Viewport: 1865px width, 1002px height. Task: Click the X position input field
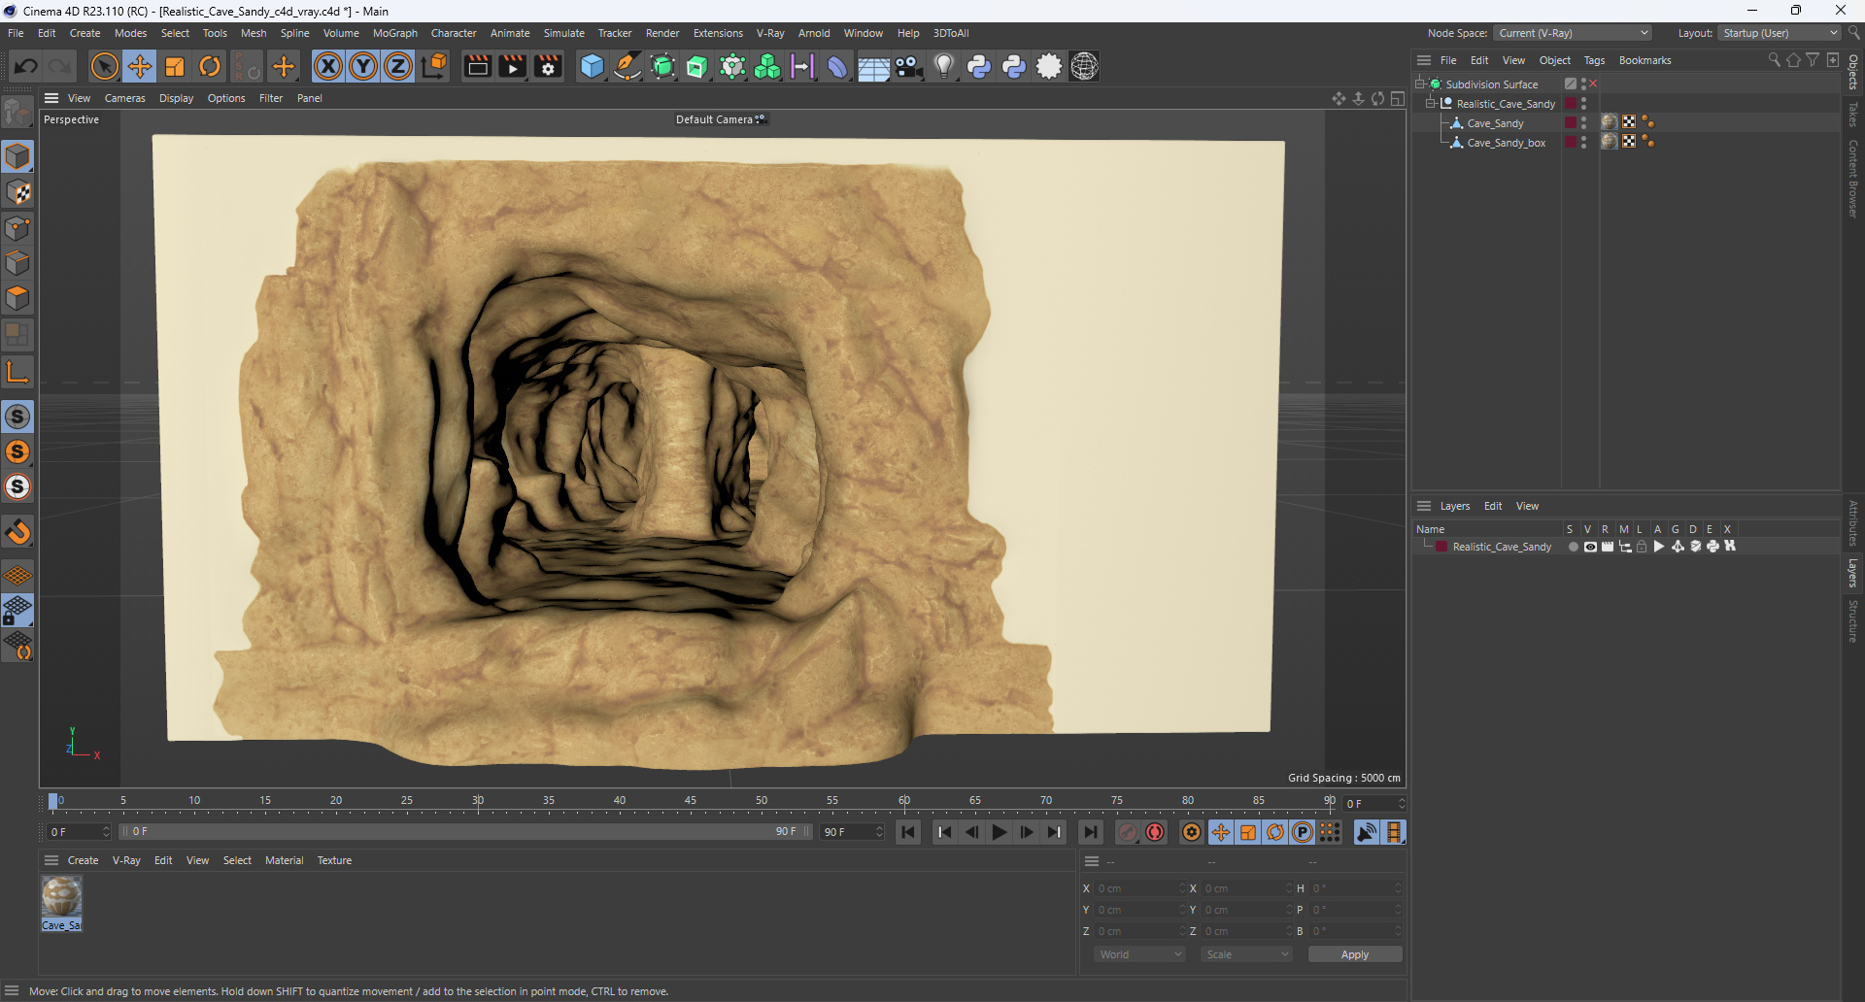click(x=1139, y=888)
